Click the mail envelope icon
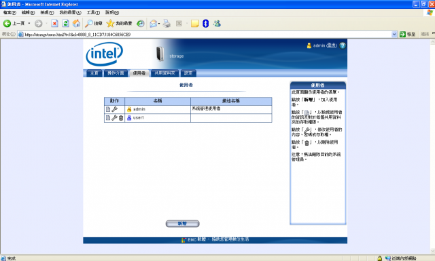 (x=153, y=24)
